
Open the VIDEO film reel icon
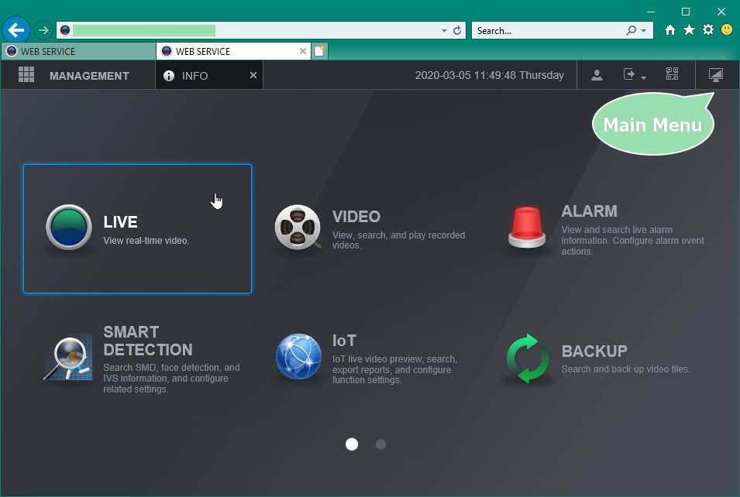pos(298,228)
